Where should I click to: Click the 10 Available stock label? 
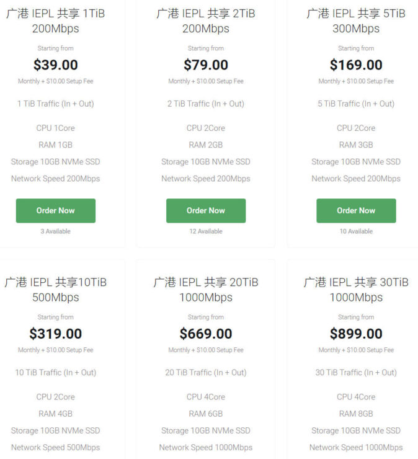pos(356,231)
